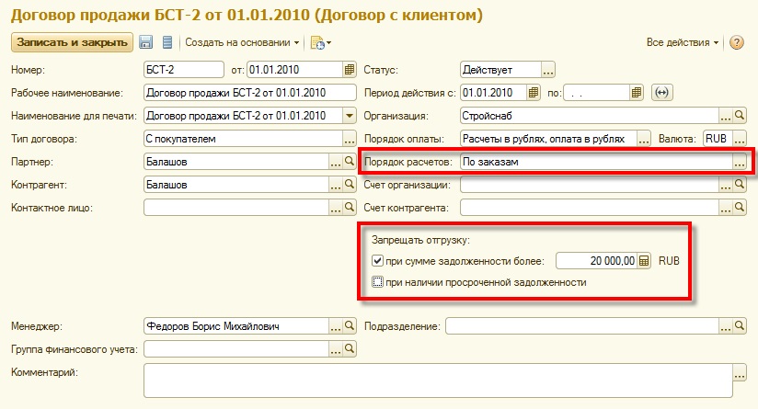The image size is (758, 409).
Task: Click the Тип договора field С покупателем
Action: (244, 139)
